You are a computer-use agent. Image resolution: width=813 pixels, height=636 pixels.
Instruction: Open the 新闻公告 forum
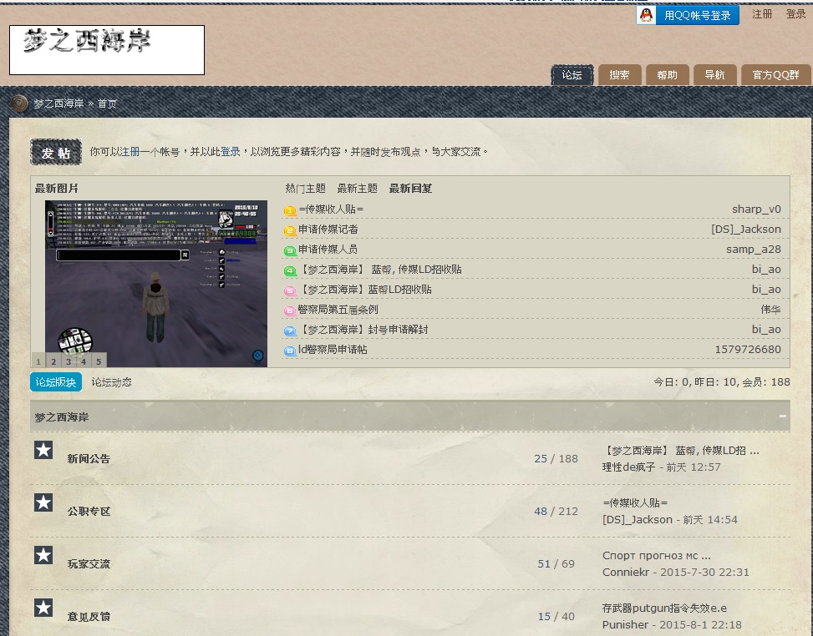(x=89, y=459)
